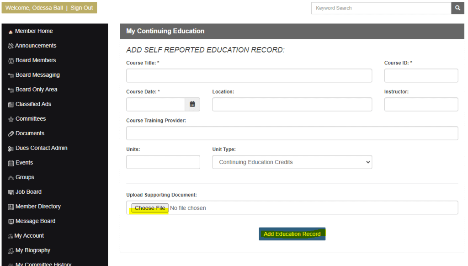The width and height of the screenshot is (468, 266).
Task: Click the Sign Out link
Action: (x=81, y=8)
